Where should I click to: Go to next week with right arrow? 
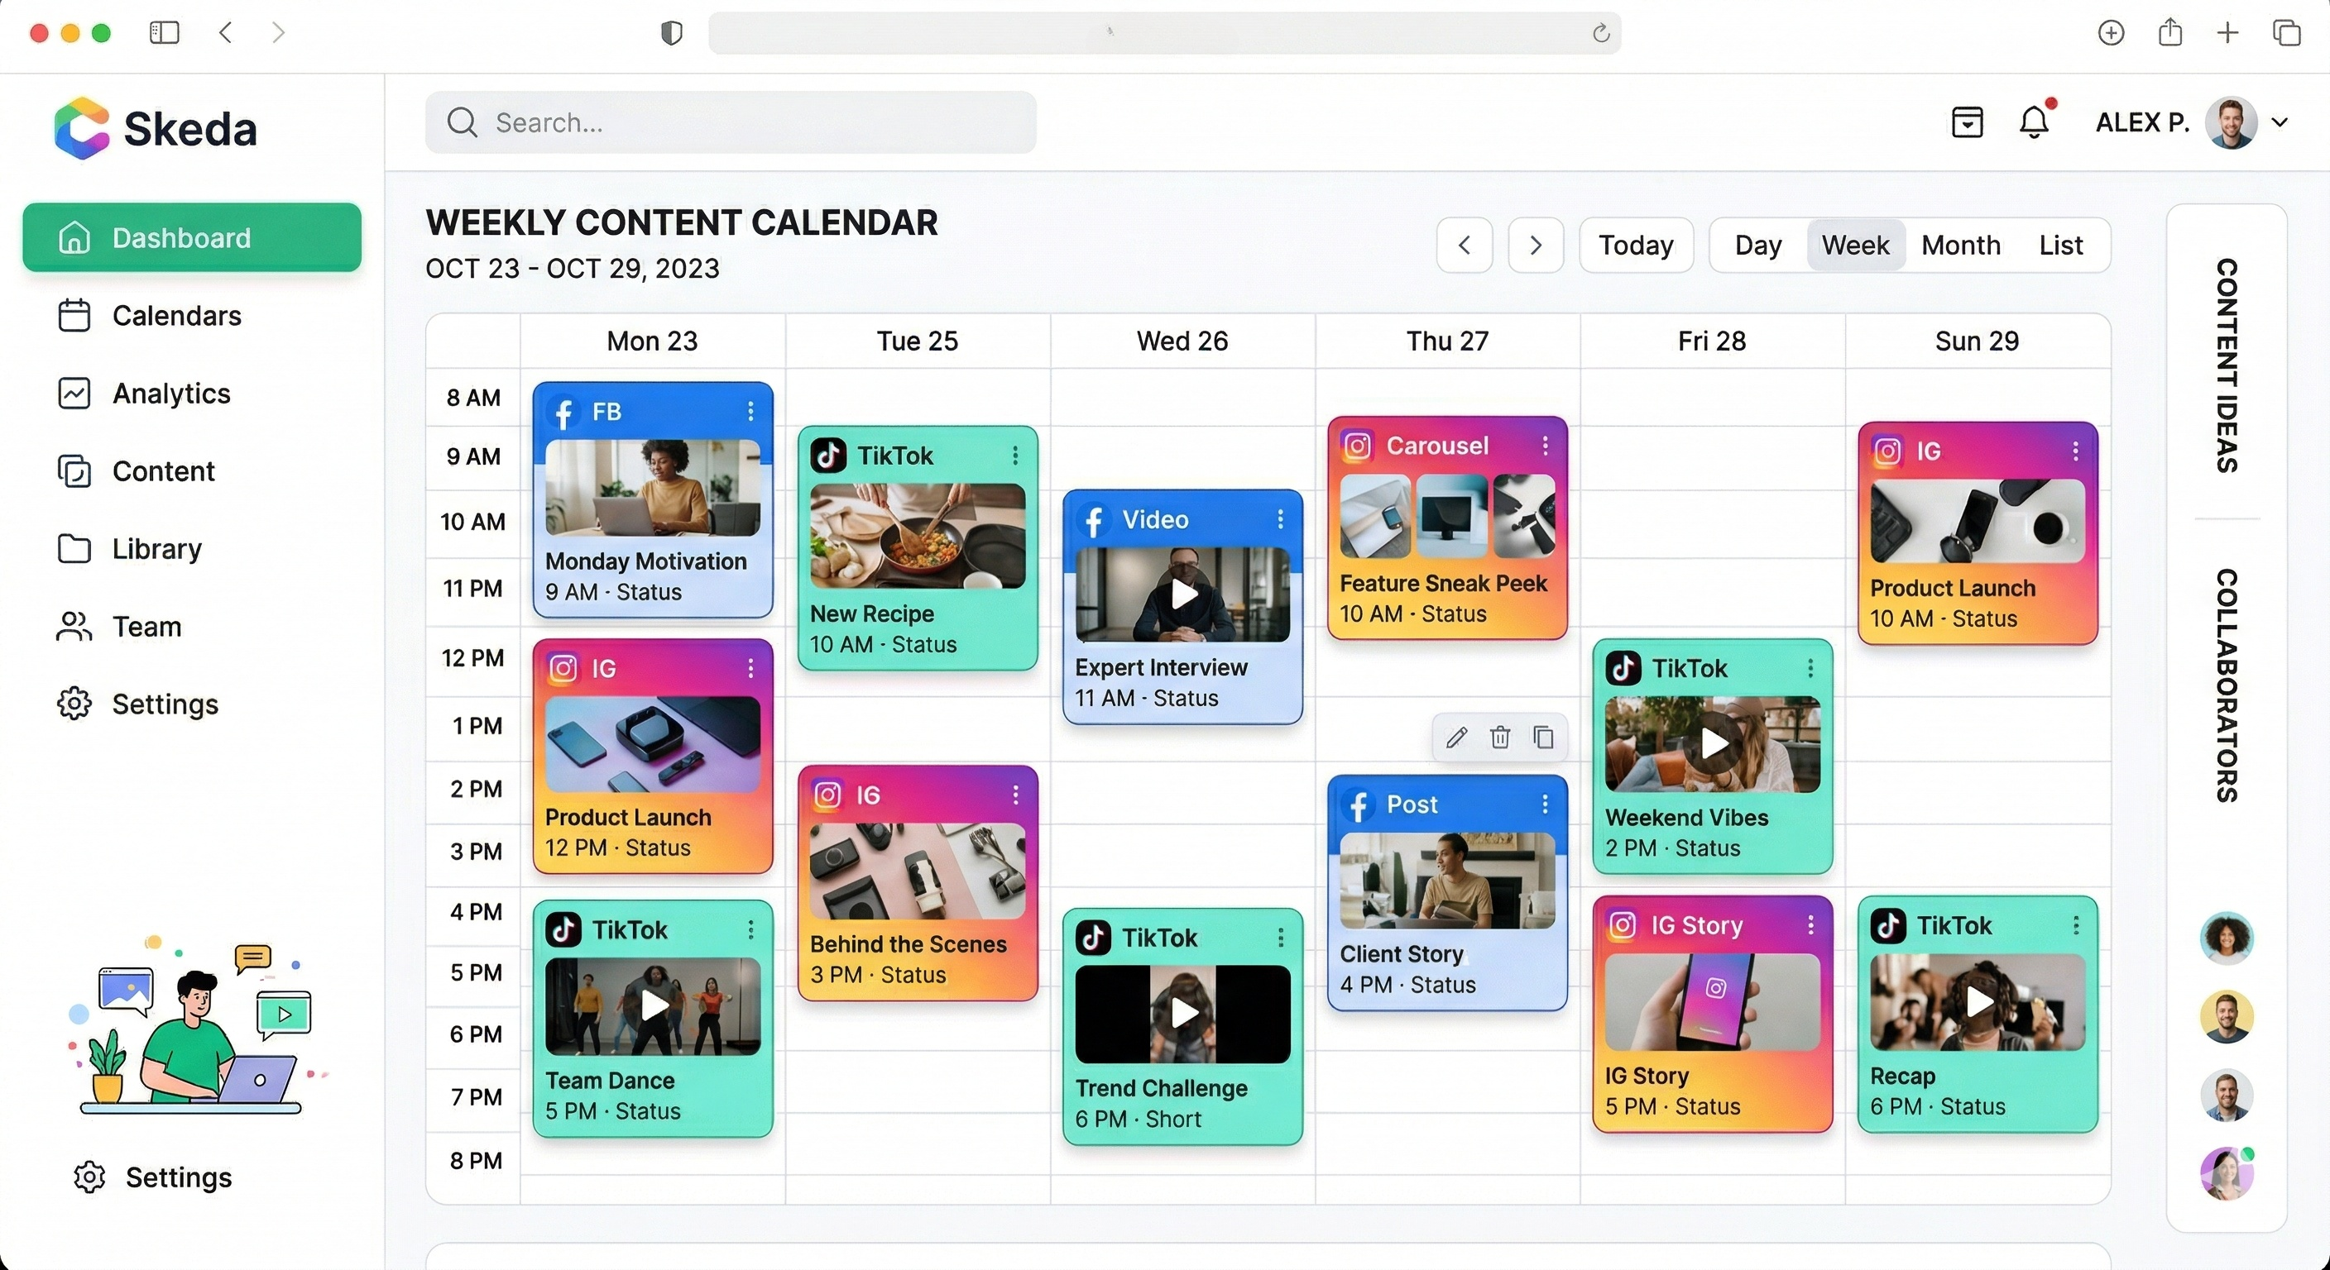[1535, 245]
